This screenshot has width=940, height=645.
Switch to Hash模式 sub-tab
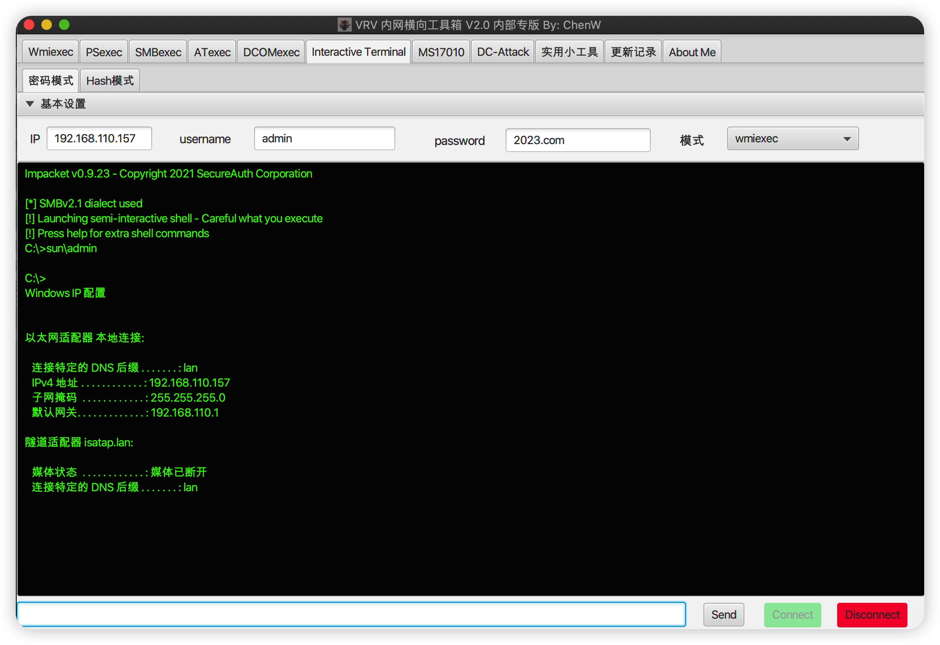(x=110, y=81)
